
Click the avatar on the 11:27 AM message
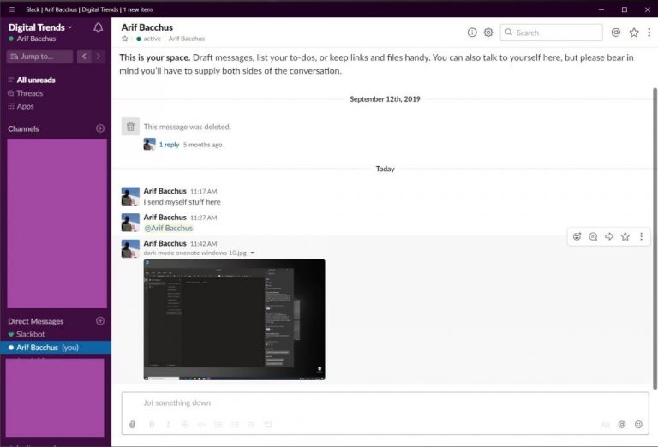tap(130, 223)
